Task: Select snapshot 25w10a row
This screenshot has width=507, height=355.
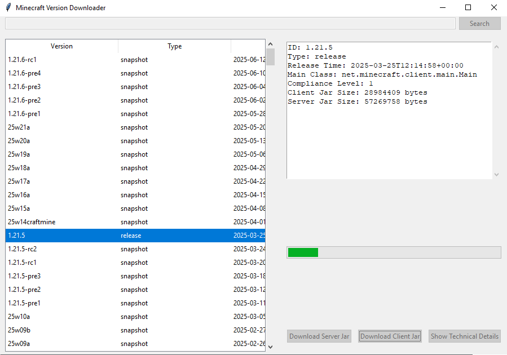Action: click(x=135, y=317)
